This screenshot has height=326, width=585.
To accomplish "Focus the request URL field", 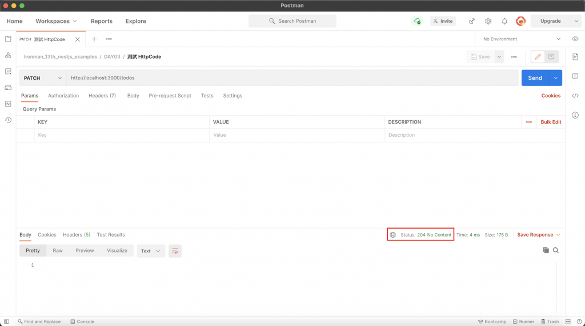I will (292, 78).
